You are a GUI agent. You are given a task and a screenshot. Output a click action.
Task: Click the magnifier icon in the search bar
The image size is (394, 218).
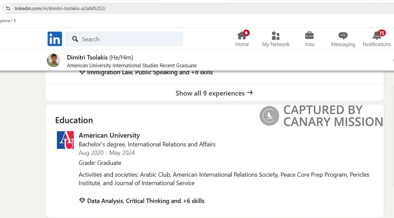point(75,39)
